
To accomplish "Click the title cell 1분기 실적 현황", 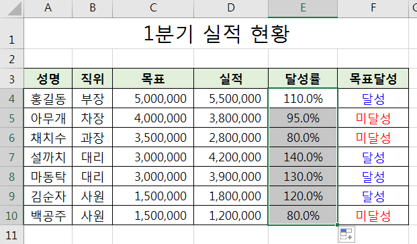I will point(216,34).
